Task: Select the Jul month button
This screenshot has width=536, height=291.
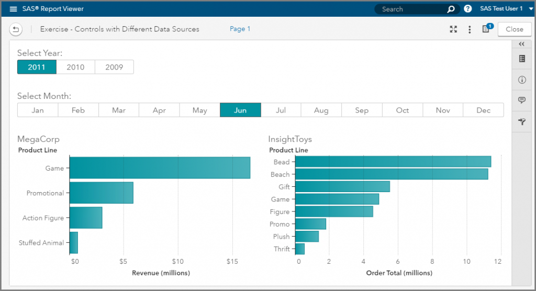Action: coord(281,110)
